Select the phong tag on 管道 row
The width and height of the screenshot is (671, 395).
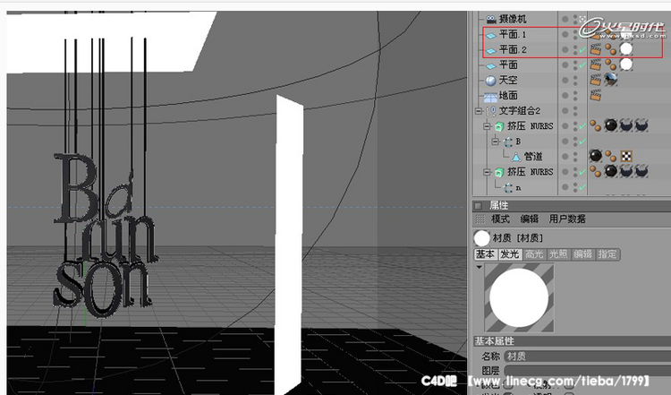coord(611,157)
